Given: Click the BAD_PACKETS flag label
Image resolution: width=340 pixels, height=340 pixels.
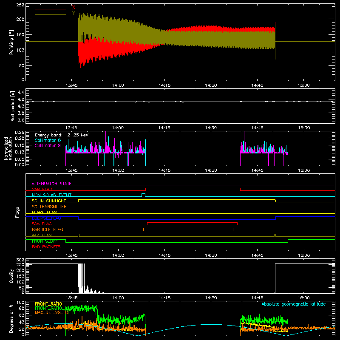Looking at the screenshot, I should (46, 246).
